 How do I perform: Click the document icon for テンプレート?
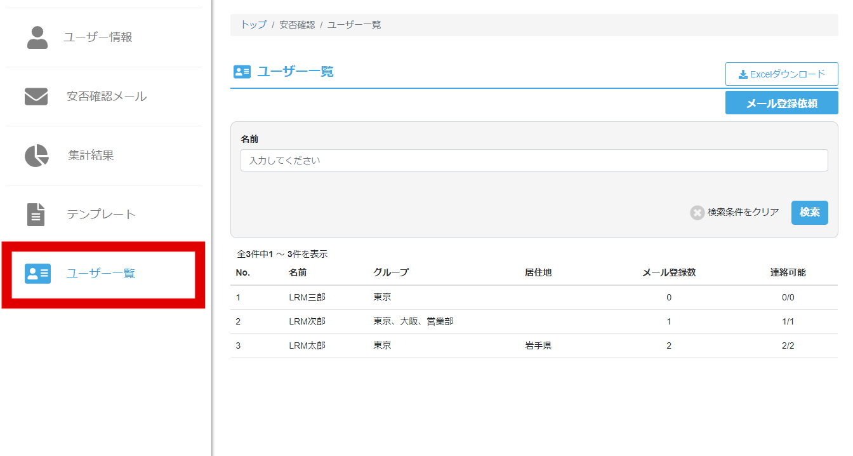pyautogui.click(x=36, y=215)
